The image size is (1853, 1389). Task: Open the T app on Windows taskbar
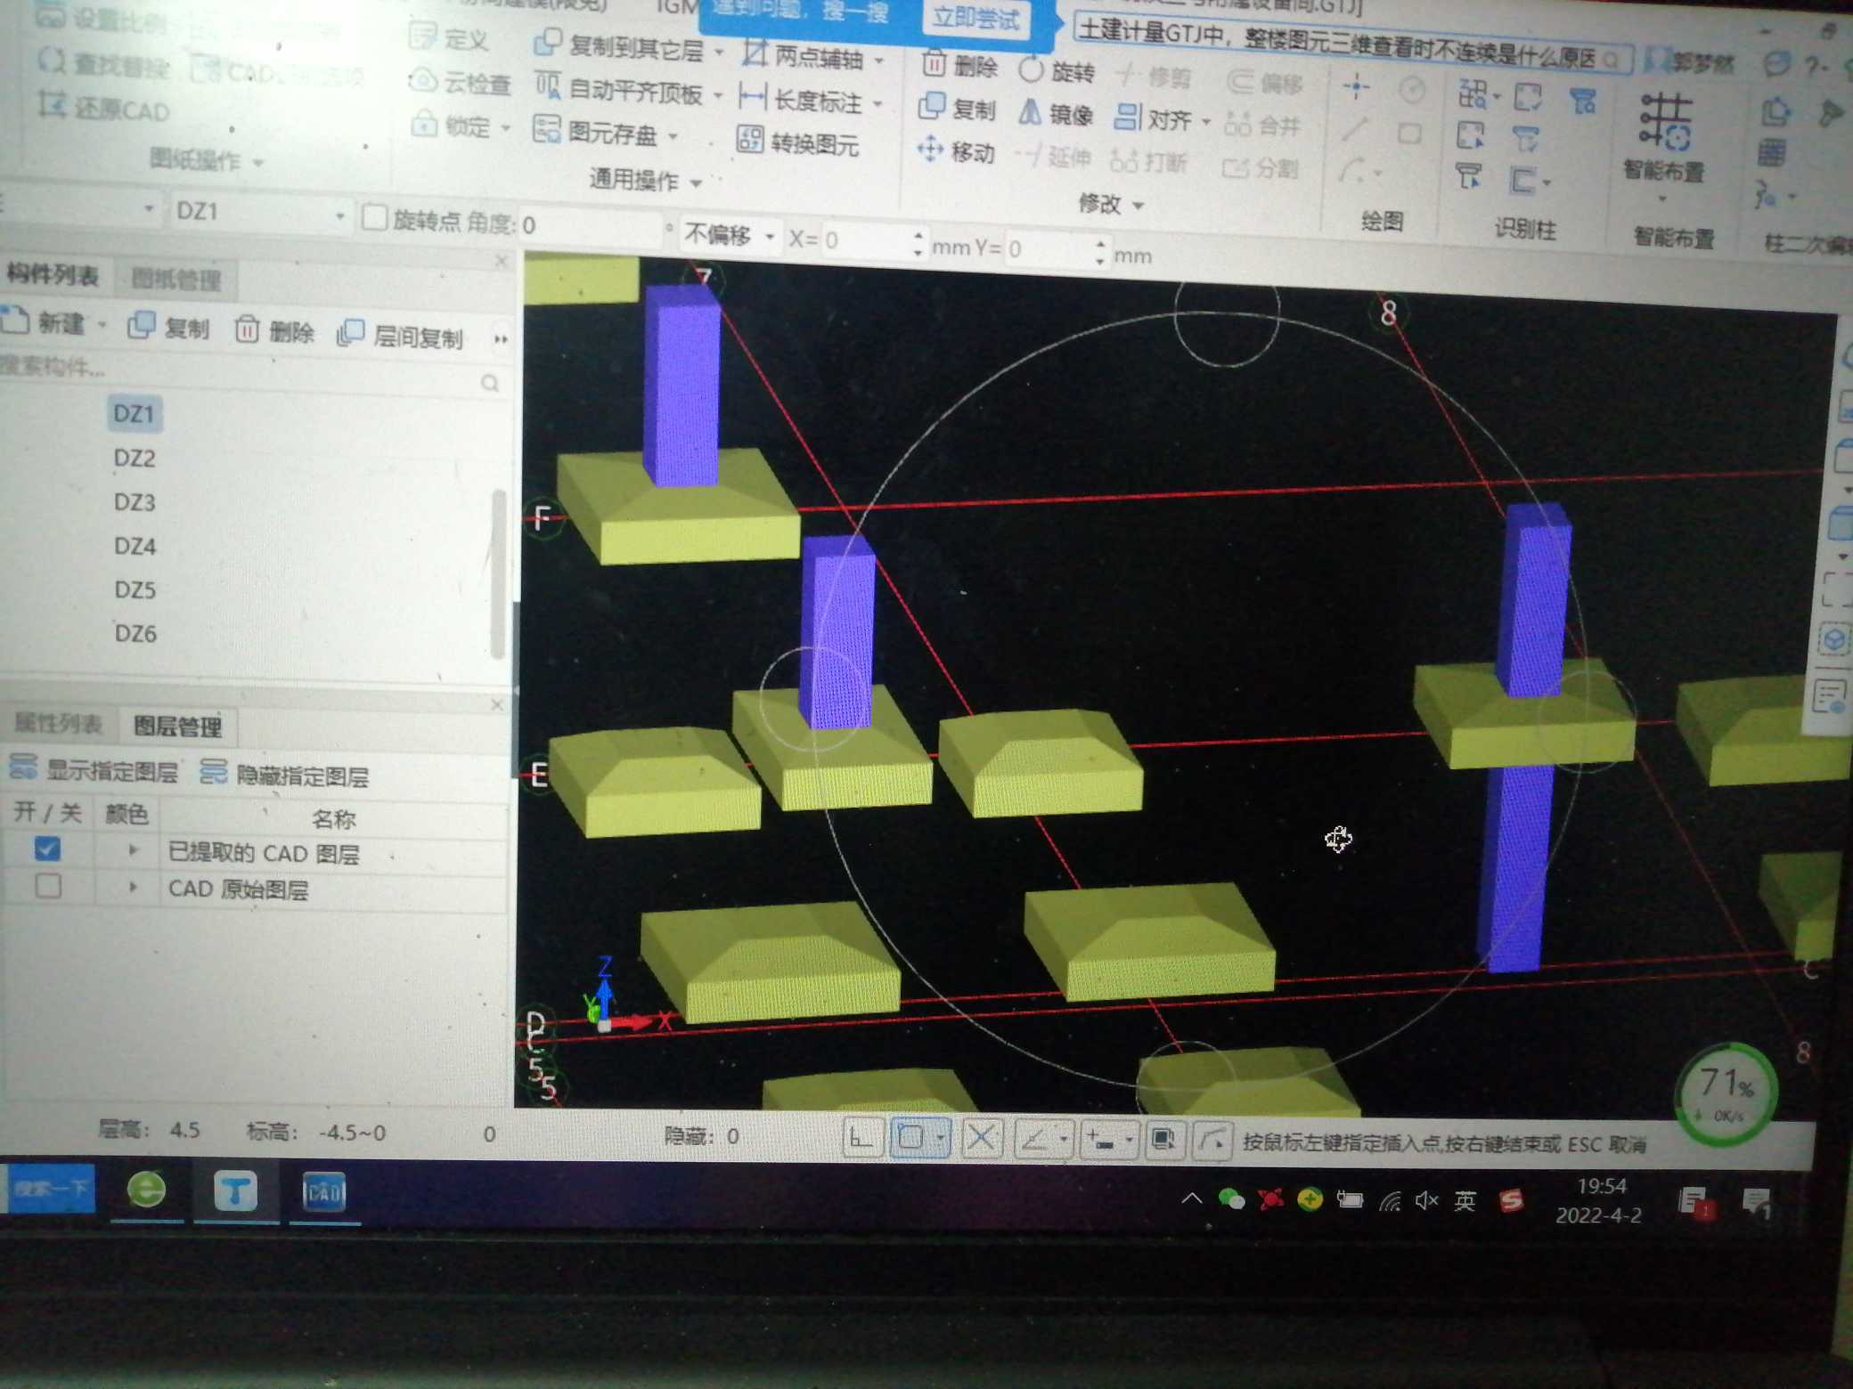point(235,1191)
